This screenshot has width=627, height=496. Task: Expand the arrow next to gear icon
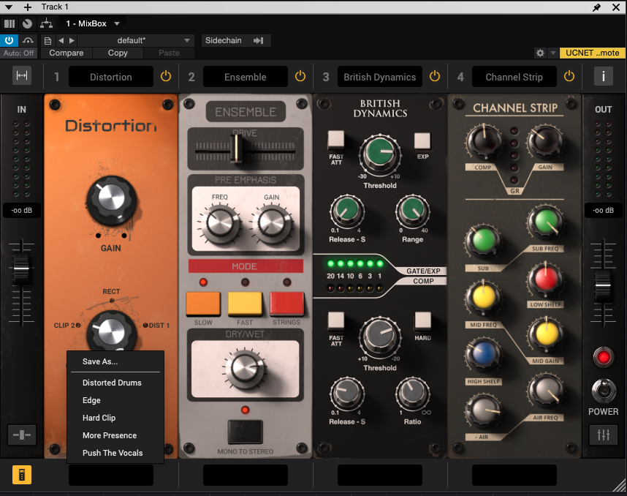[552, 53]
